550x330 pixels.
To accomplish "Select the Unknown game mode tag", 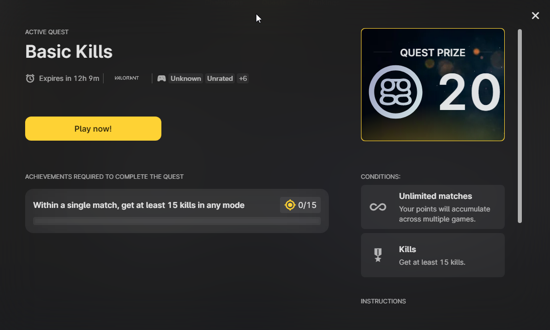I will [186, 78].
